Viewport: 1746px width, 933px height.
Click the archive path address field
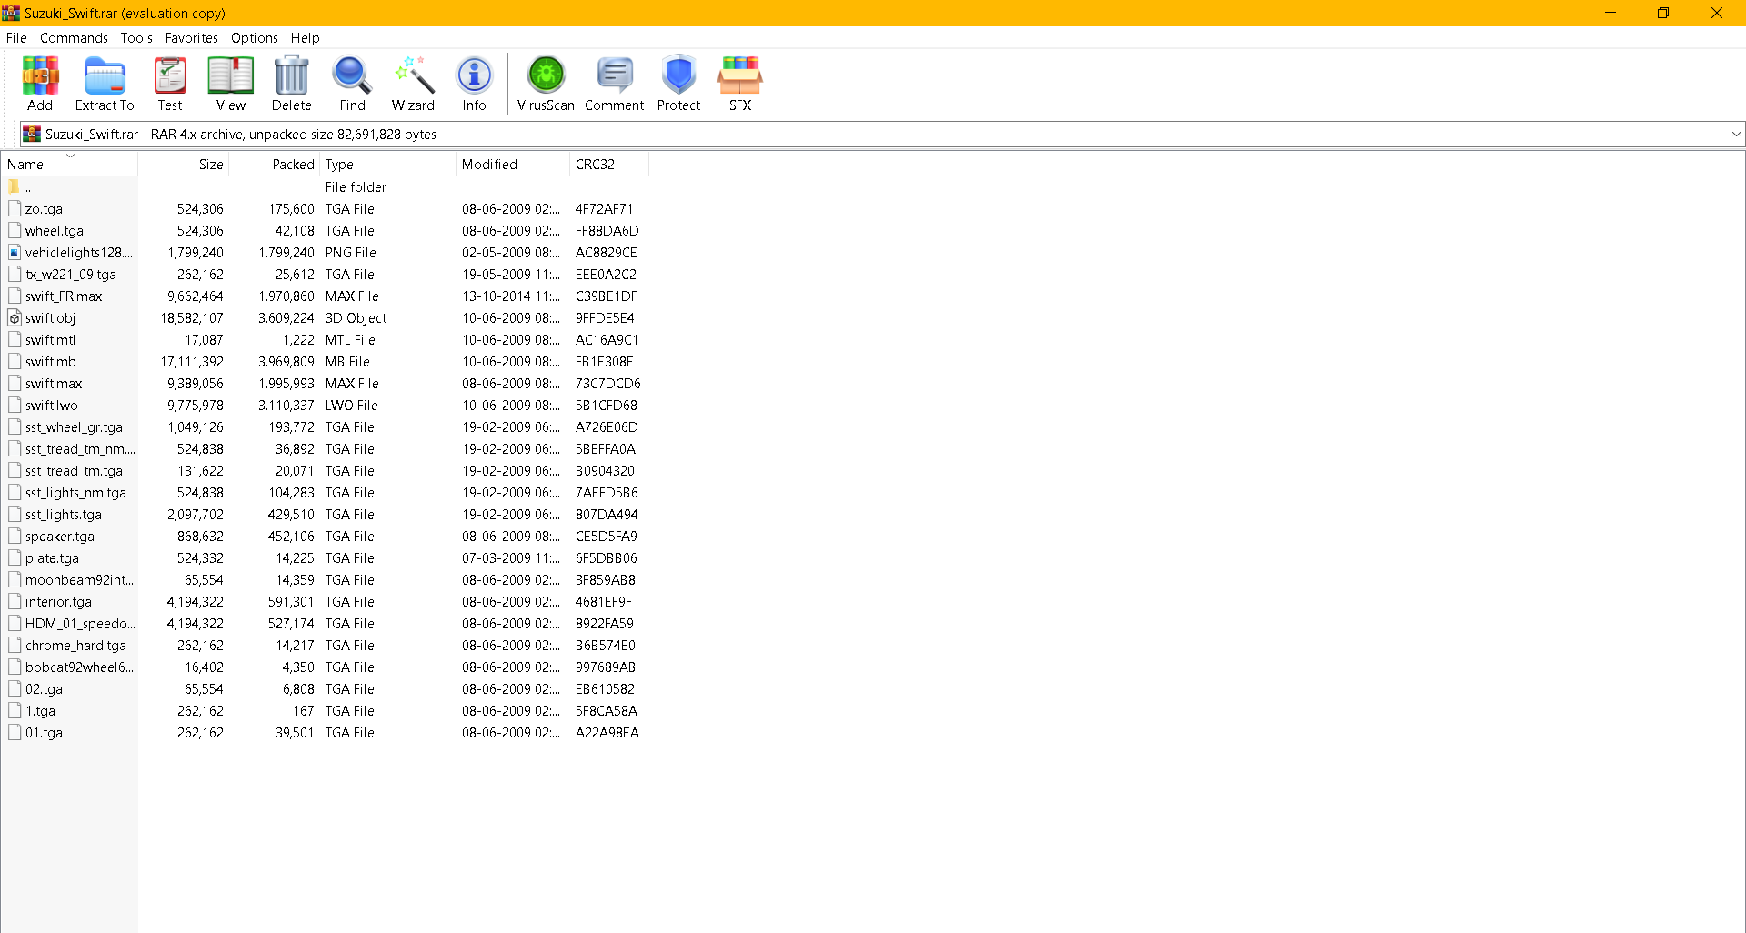(882, 135)
